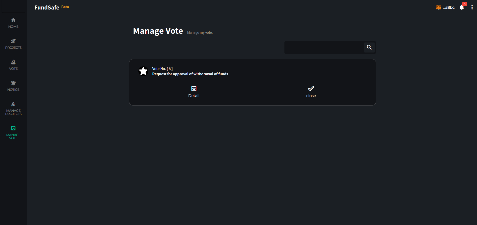Click the 'Vote No. [ 8 ]' label

[x=162, y=69]
